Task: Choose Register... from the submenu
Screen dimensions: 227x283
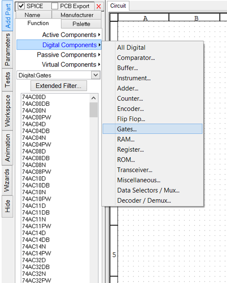Action: 152,149
